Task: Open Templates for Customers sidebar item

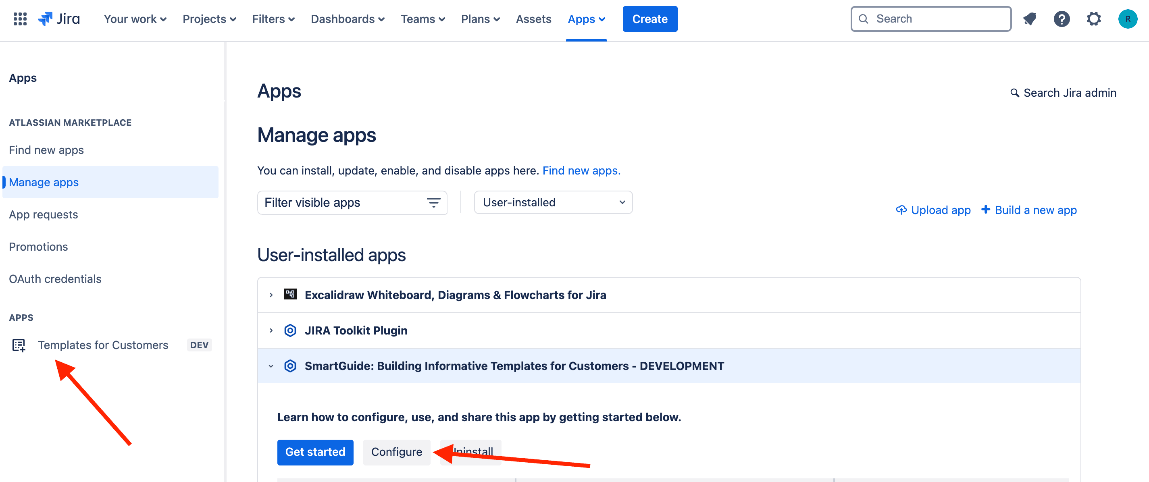Action: pyautogui.click(x=103, y=345)
